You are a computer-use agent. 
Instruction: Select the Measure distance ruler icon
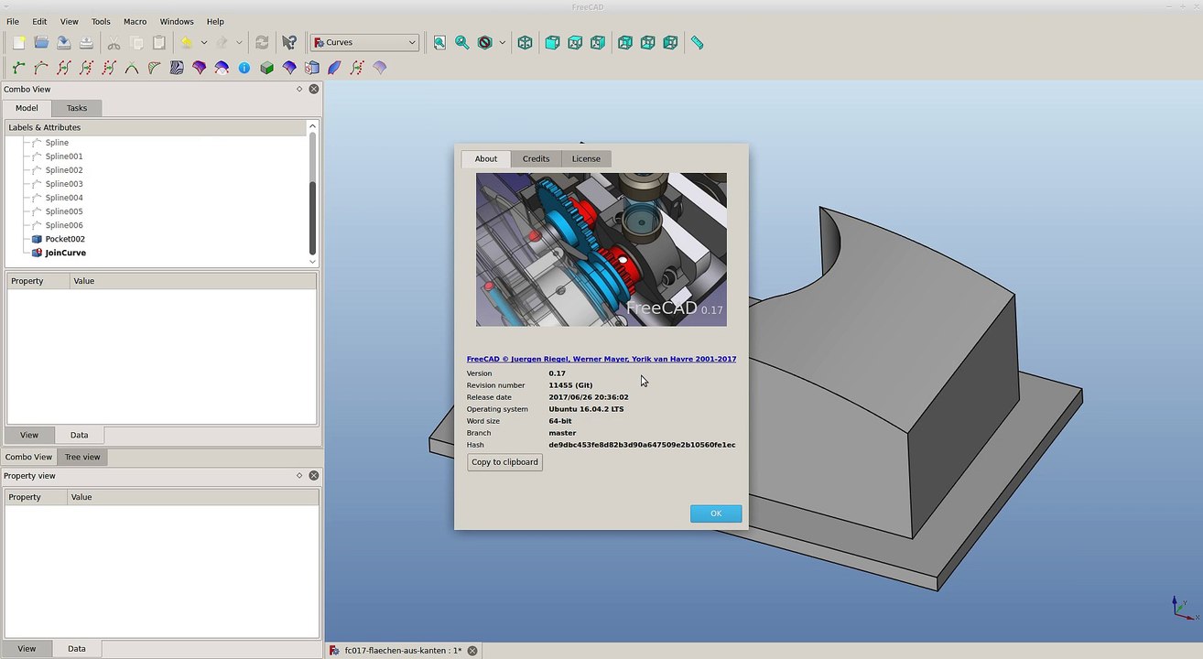pos(698,42)
